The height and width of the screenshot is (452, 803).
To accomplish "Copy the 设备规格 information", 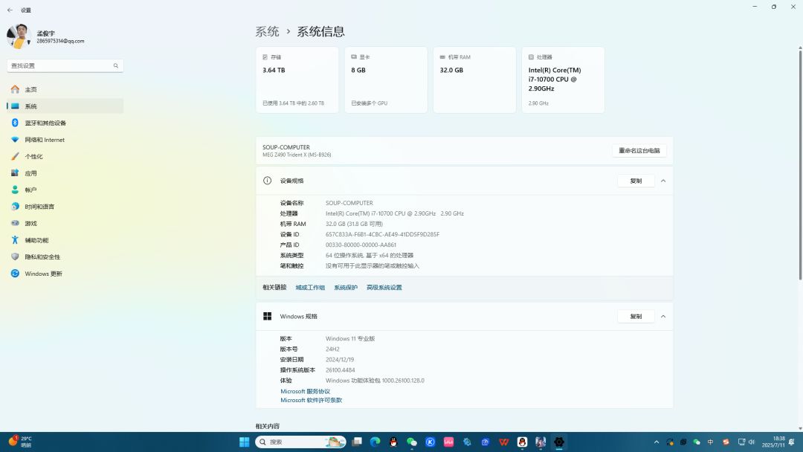I will click(x=636, y=181).
